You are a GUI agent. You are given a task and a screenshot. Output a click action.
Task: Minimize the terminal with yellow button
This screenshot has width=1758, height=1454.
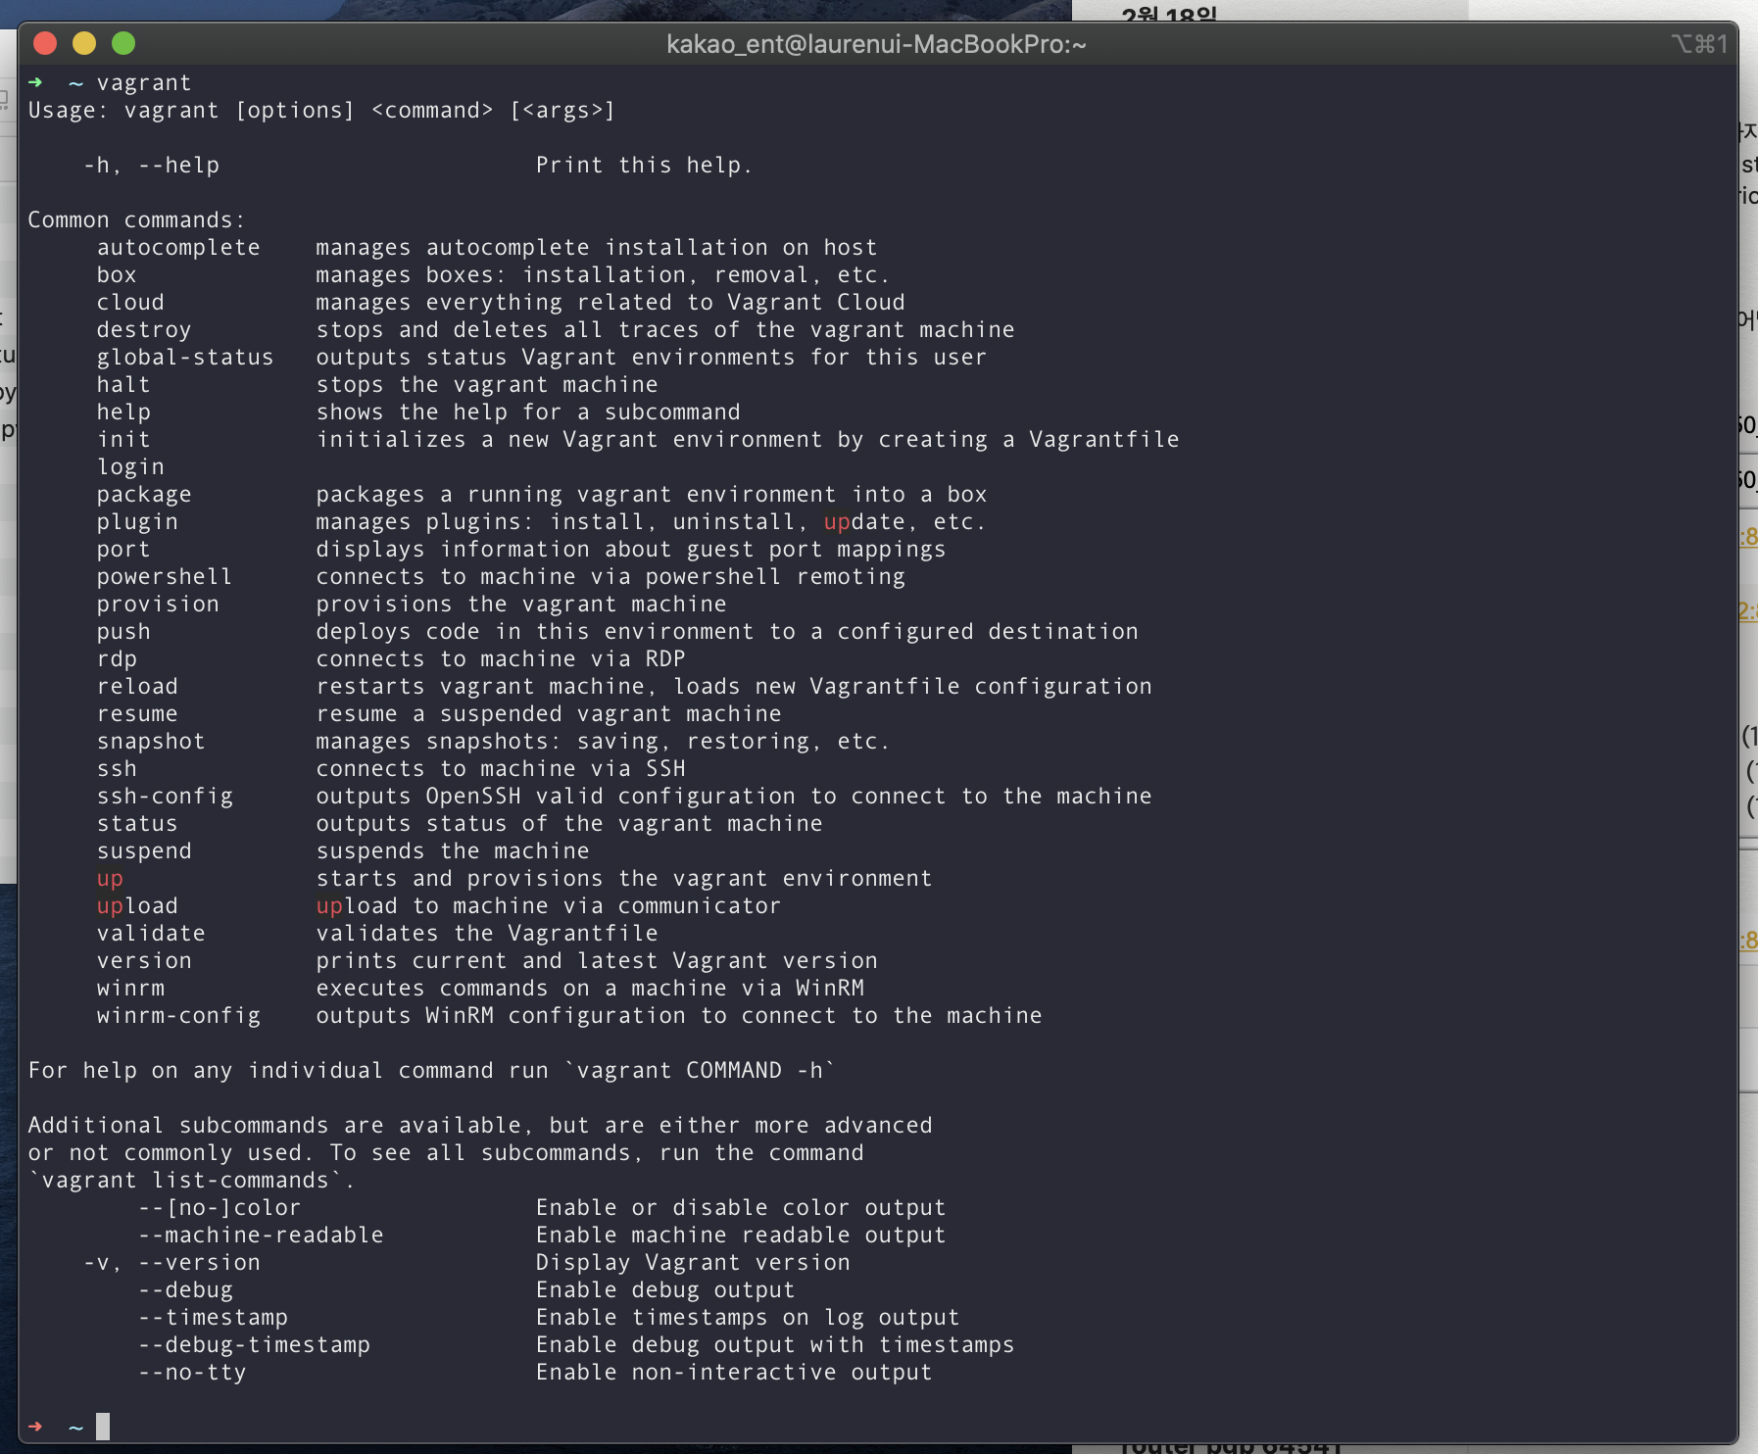(84, 44)
